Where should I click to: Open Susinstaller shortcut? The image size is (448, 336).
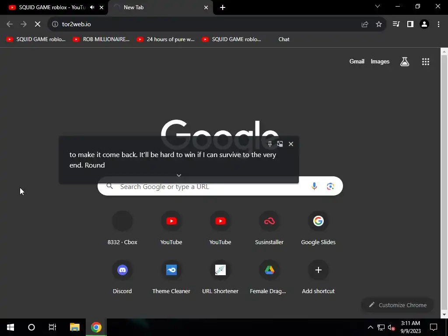269,228
